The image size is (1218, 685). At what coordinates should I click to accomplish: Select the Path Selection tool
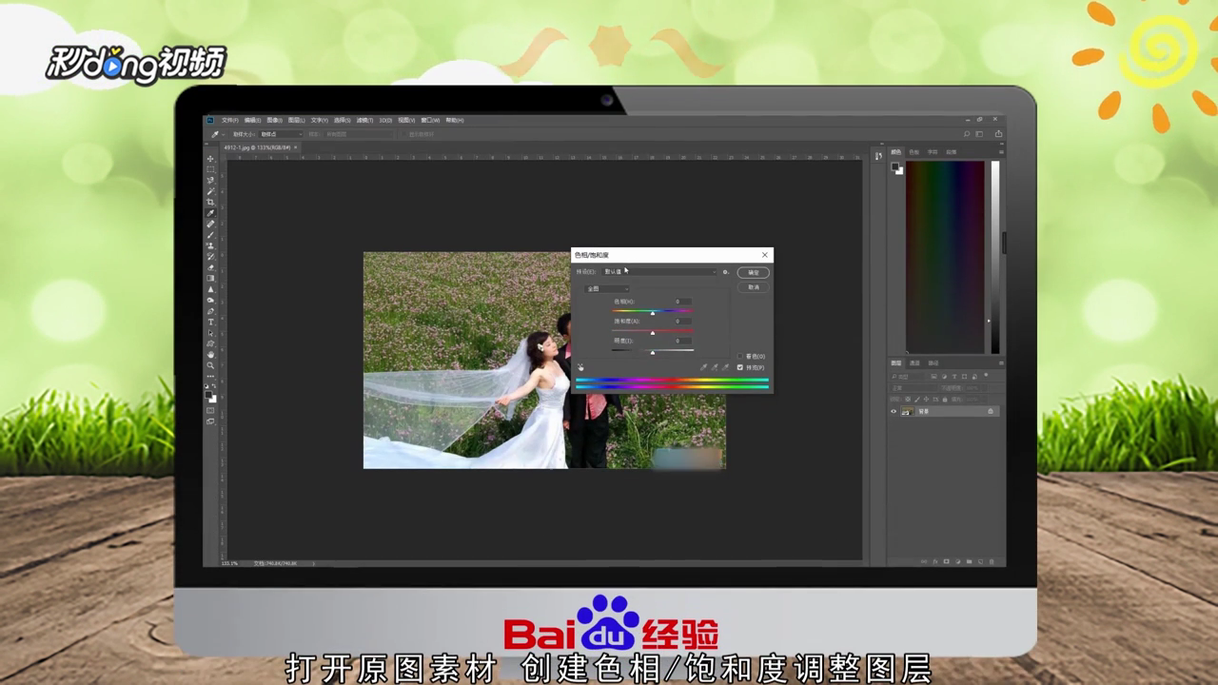pos(210,333)
